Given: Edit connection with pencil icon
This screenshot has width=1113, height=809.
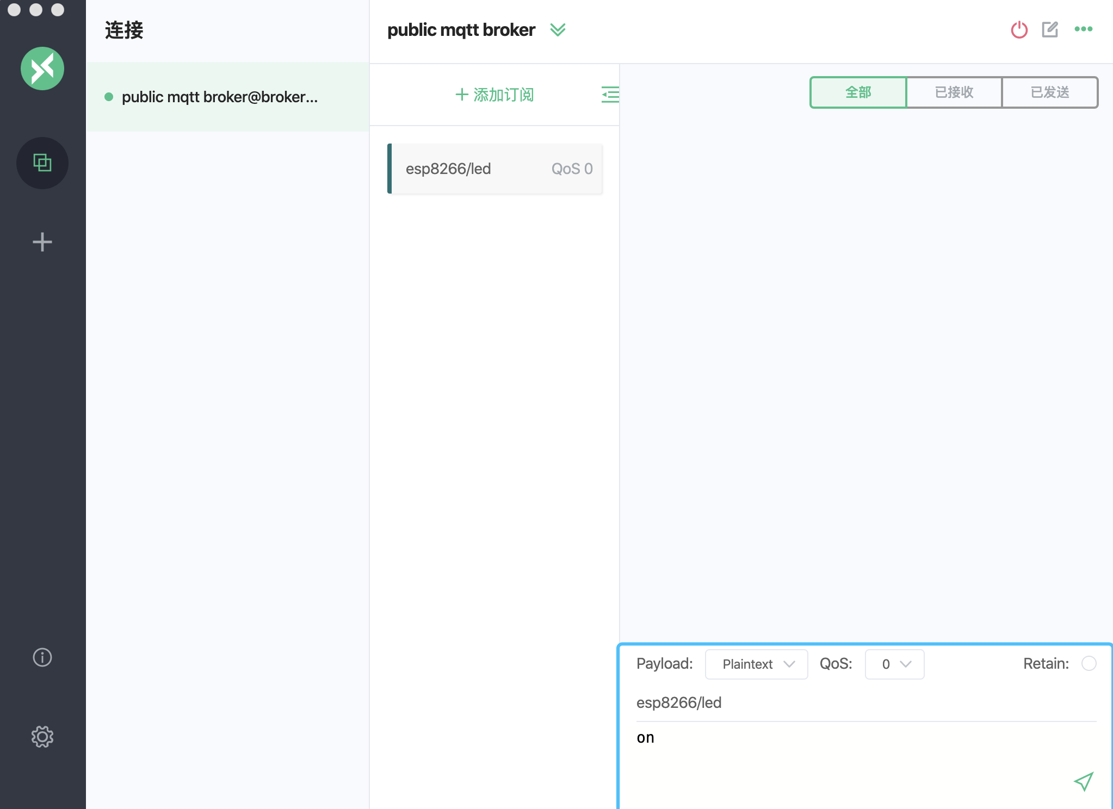Looking at the screenshot, I should tap(1050, 29).
